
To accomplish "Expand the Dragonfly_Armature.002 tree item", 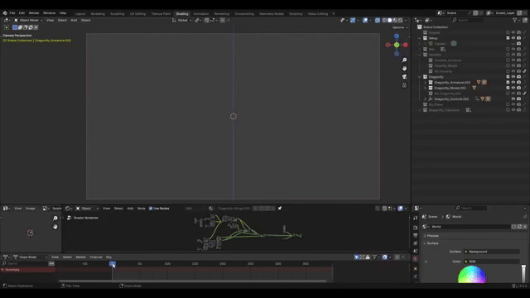I will pos(425,83).
